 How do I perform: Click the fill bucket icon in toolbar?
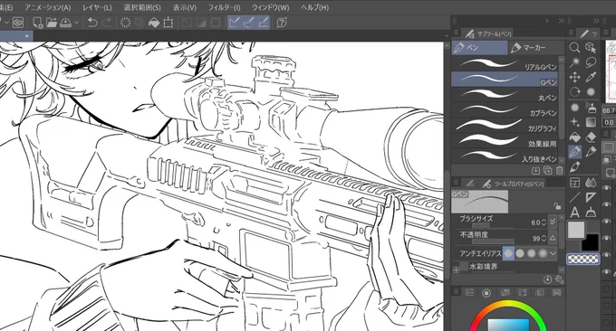(154, 23)
